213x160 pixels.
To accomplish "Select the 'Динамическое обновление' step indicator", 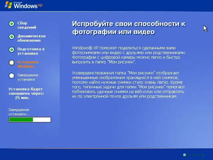I will coord(12,37).
